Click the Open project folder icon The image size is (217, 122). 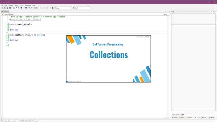click(5, 8)
